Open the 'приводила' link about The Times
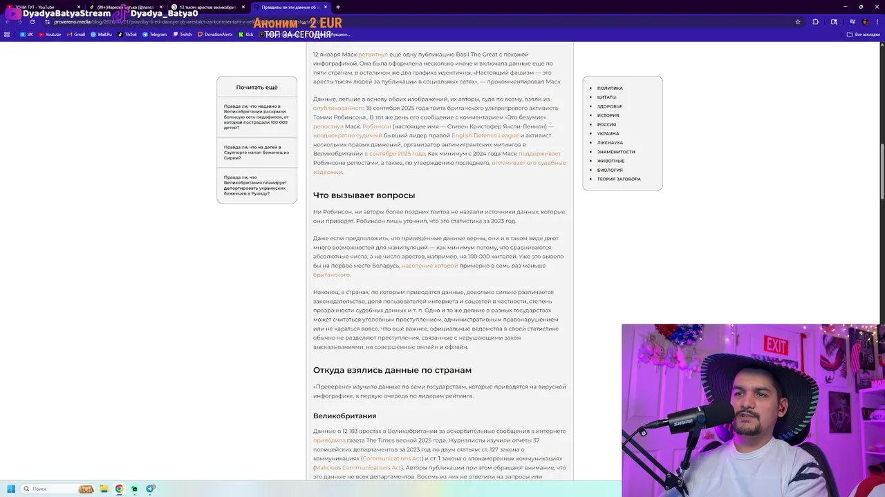 click(329, 440)
